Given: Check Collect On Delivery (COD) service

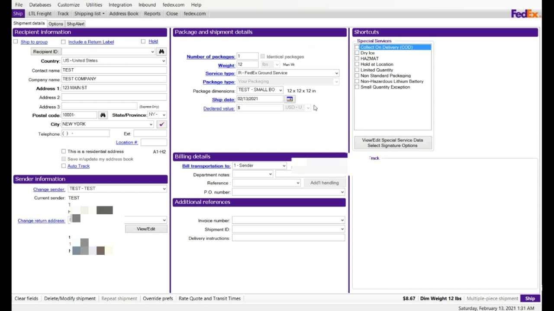Looking at the screenshot, I should pyautogui.click(x=357, y=47).
